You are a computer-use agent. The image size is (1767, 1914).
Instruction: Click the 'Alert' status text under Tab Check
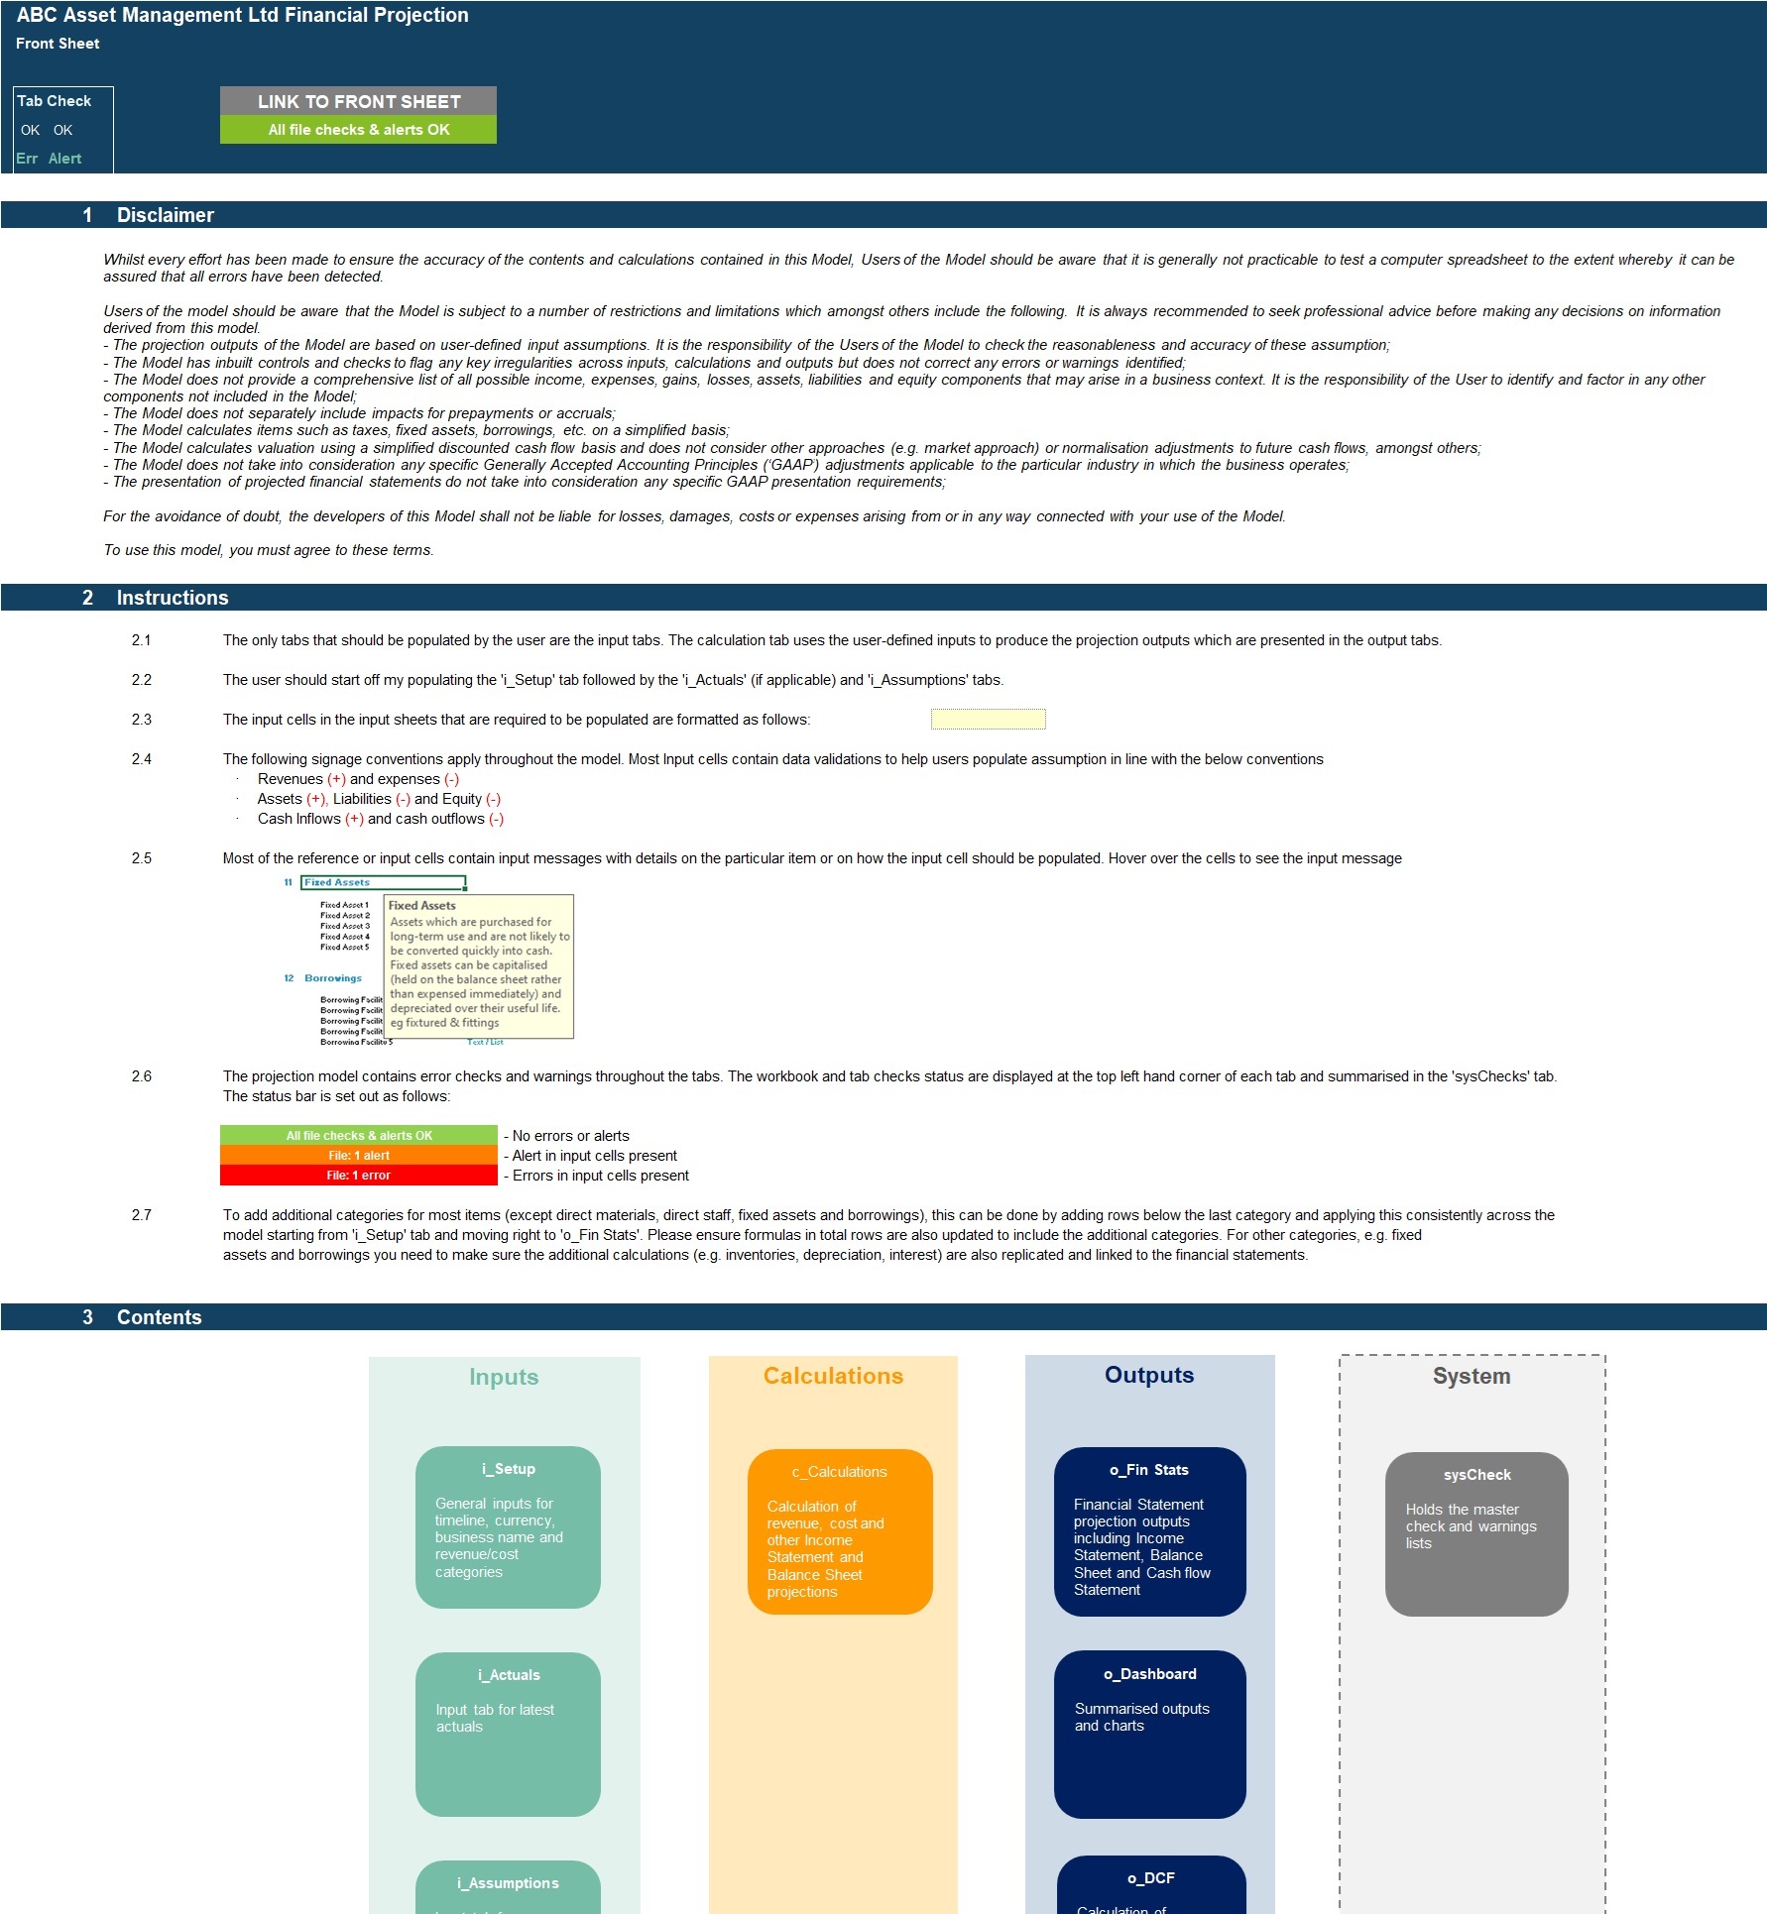[x=64, y=159]
